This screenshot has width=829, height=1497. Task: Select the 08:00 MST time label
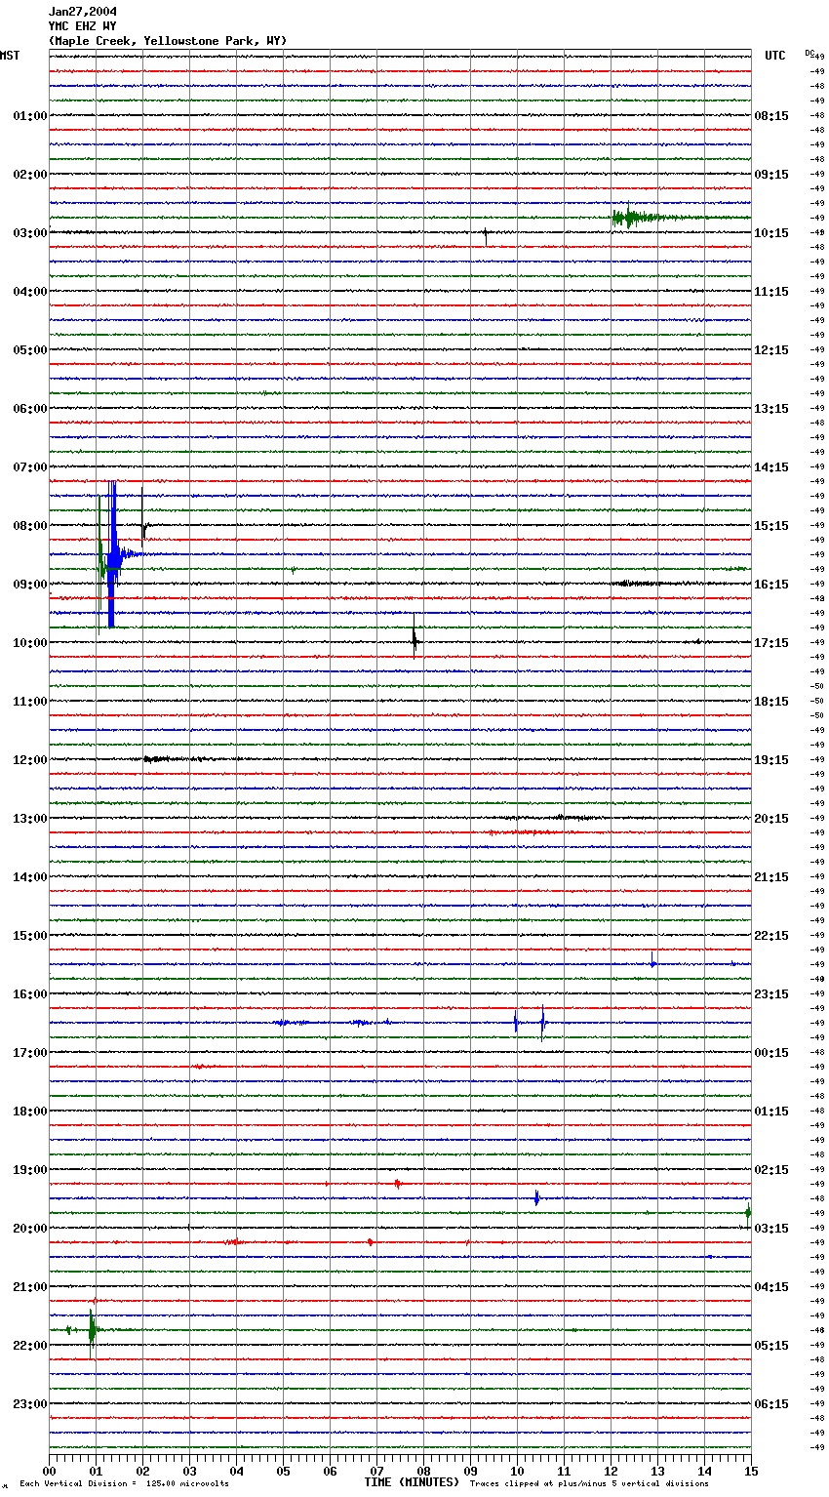pos(30,526)
